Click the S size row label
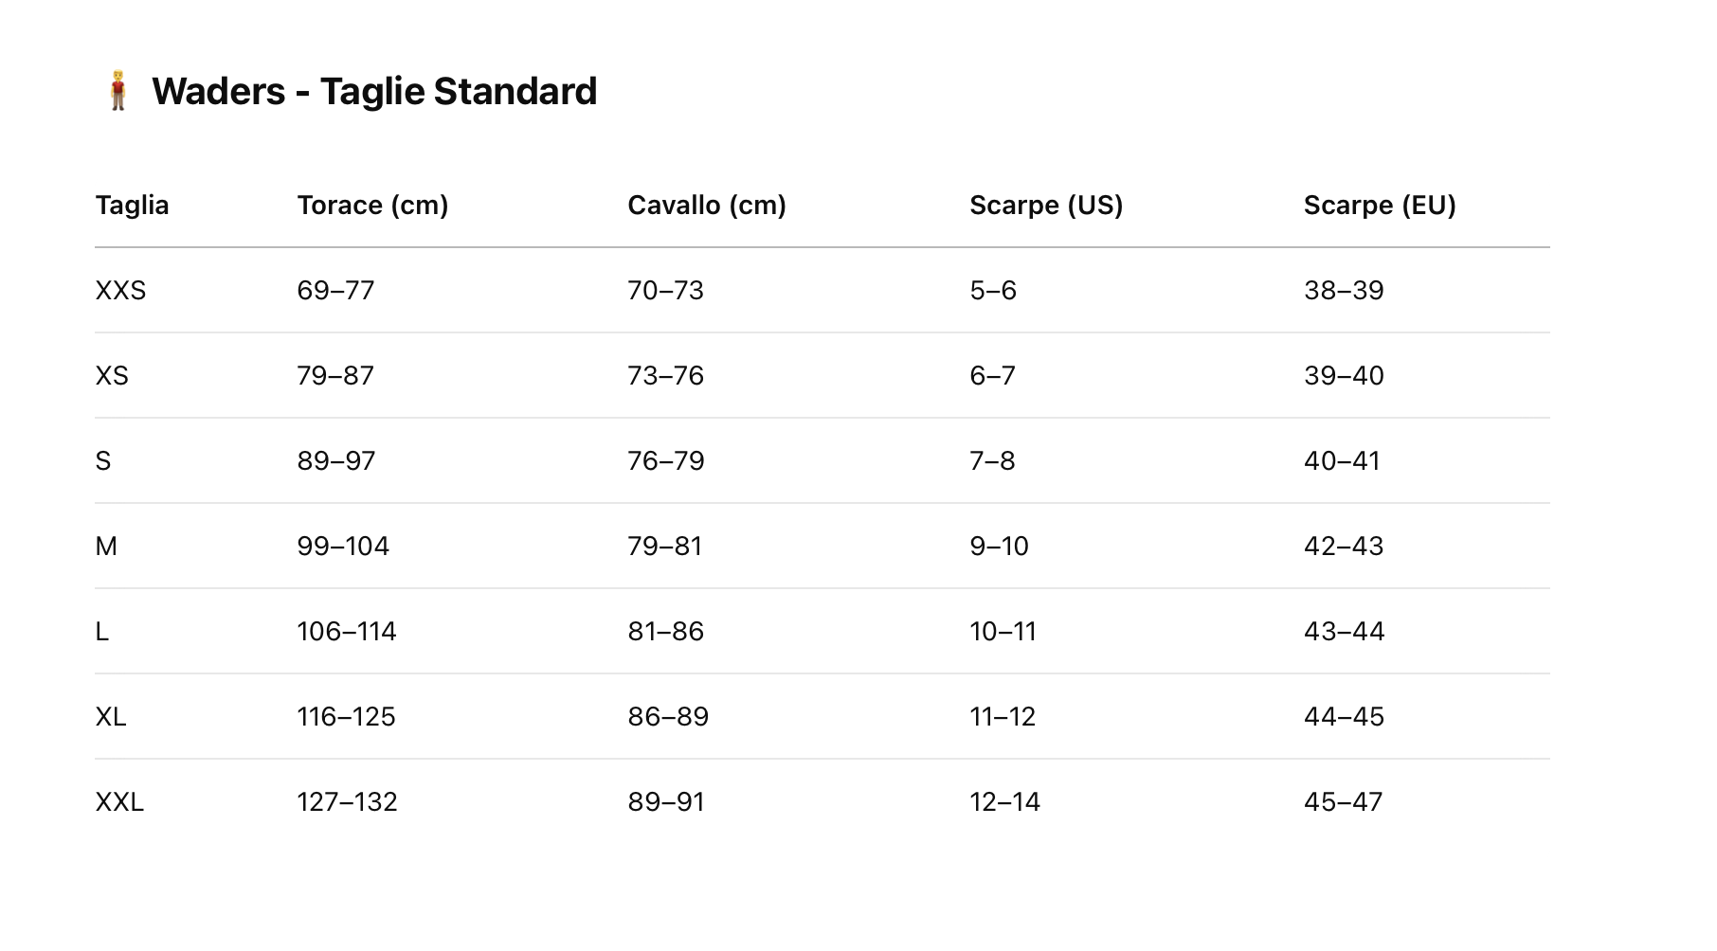 click(x=103, y=461)
